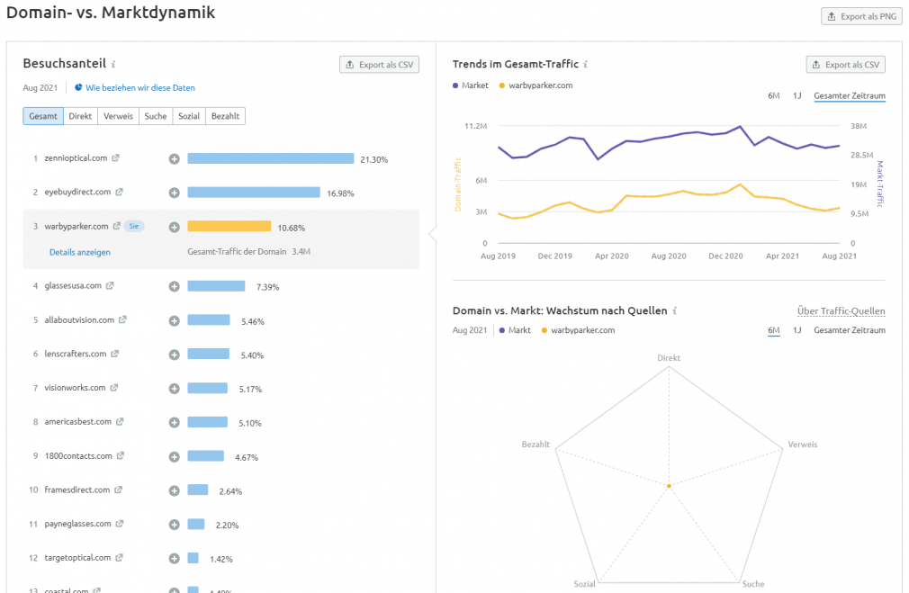This screenshot has height=593, width=909.
Task: Click zennioptical.com domain name
Action: (x=76, y=157)
